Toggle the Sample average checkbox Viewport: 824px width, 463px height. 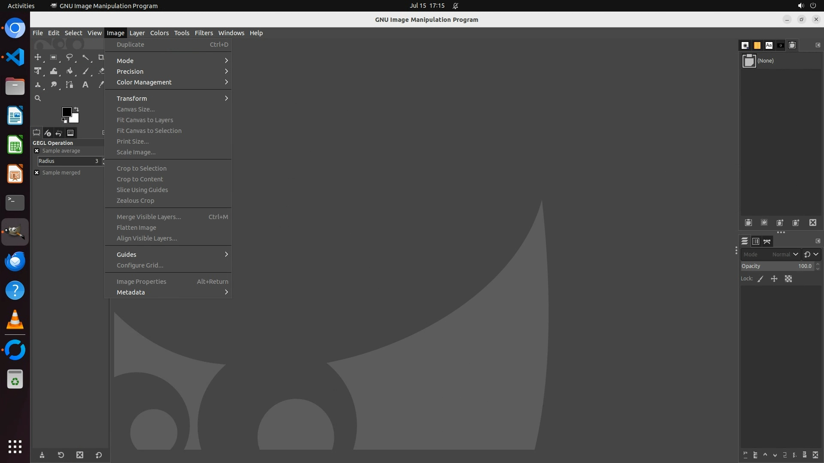click(x=37, y=151)
